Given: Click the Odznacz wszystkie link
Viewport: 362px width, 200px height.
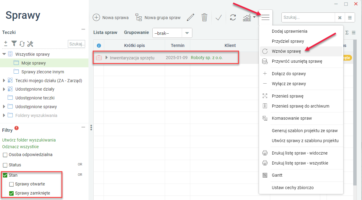Looking at the screenshot, I should pyautogui.click(x=20, y=147).
